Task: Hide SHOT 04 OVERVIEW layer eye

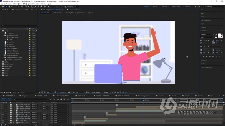Action: [x=1, y=109]
